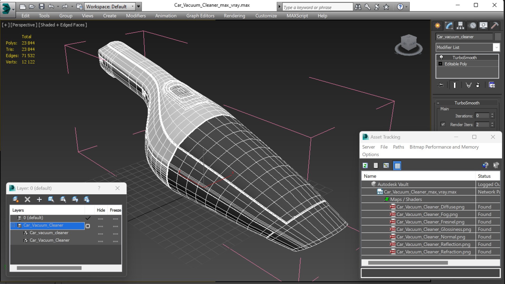Click Select Highlighted Objects and Layers icon
Image resolution: width=505 pixels, height=284 pixels.
coord(51,200)
